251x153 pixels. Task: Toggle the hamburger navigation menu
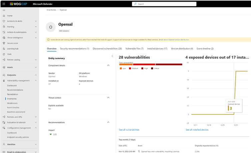click(4, 10)
